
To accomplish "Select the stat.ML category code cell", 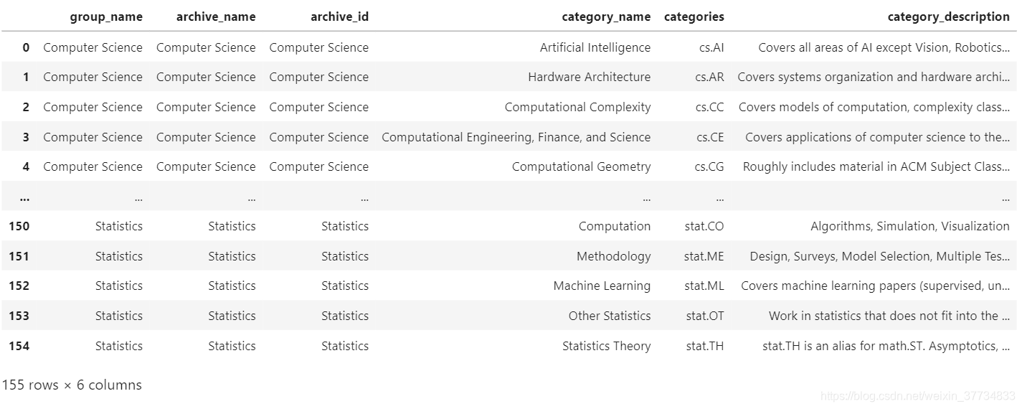I will click(x=704, y=286).
